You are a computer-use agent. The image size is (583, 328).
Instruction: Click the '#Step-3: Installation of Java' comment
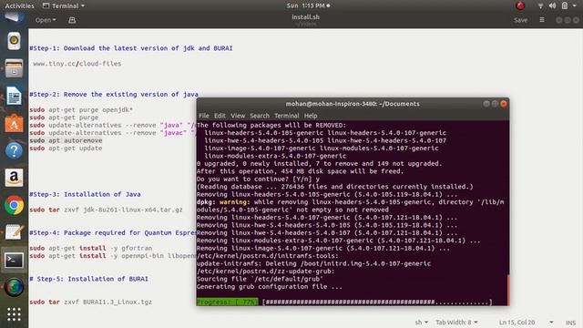(x=85, y=194)
